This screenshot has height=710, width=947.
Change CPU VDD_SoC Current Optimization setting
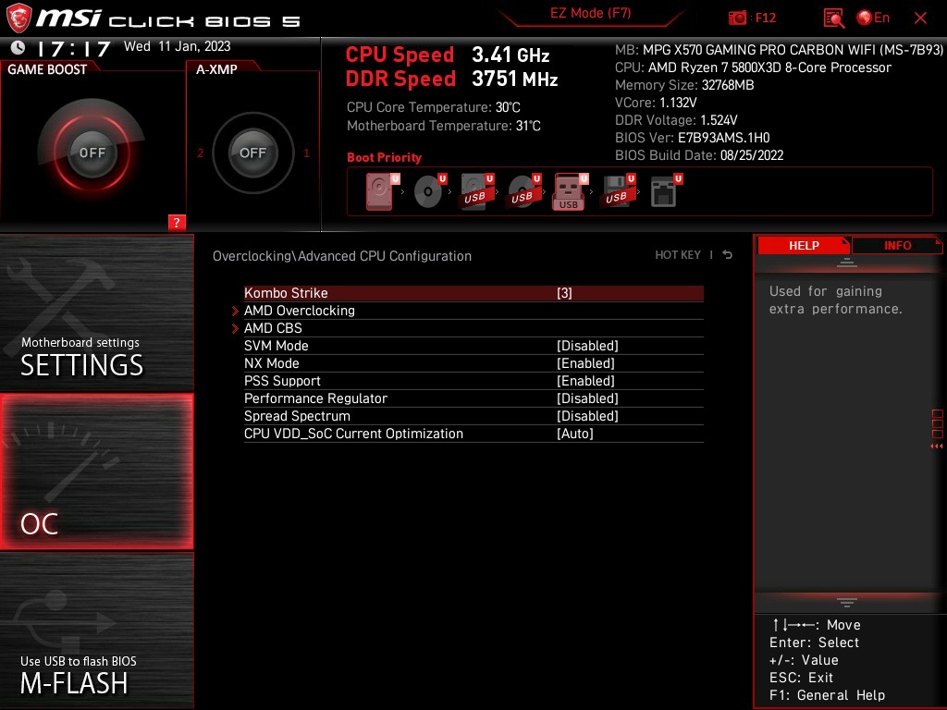click(473, 433)
